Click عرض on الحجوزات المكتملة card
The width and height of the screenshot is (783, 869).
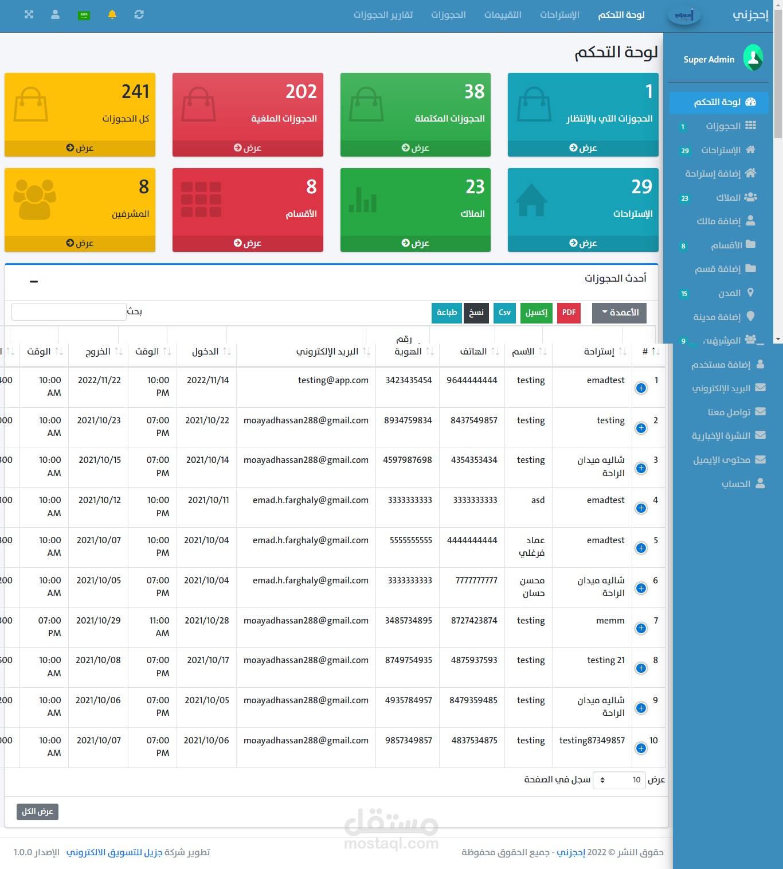pos(416,148)
